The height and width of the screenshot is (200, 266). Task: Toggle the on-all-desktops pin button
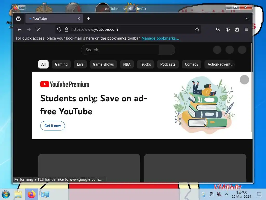point(22,7)
